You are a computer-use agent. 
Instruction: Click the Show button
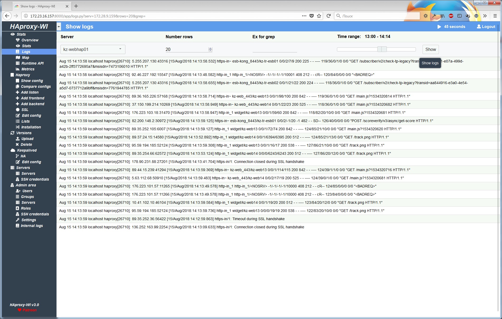(x=430, y=49)
